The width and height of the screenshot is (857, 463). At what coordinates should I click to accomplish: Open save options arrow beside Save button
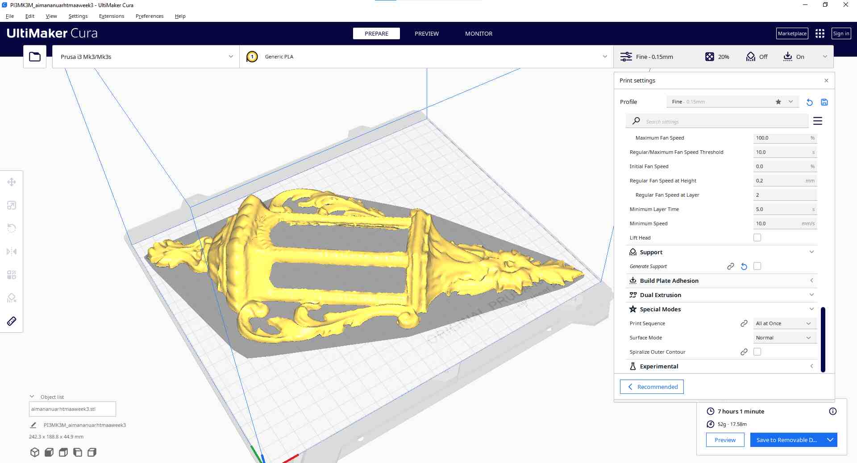(830, 440)
